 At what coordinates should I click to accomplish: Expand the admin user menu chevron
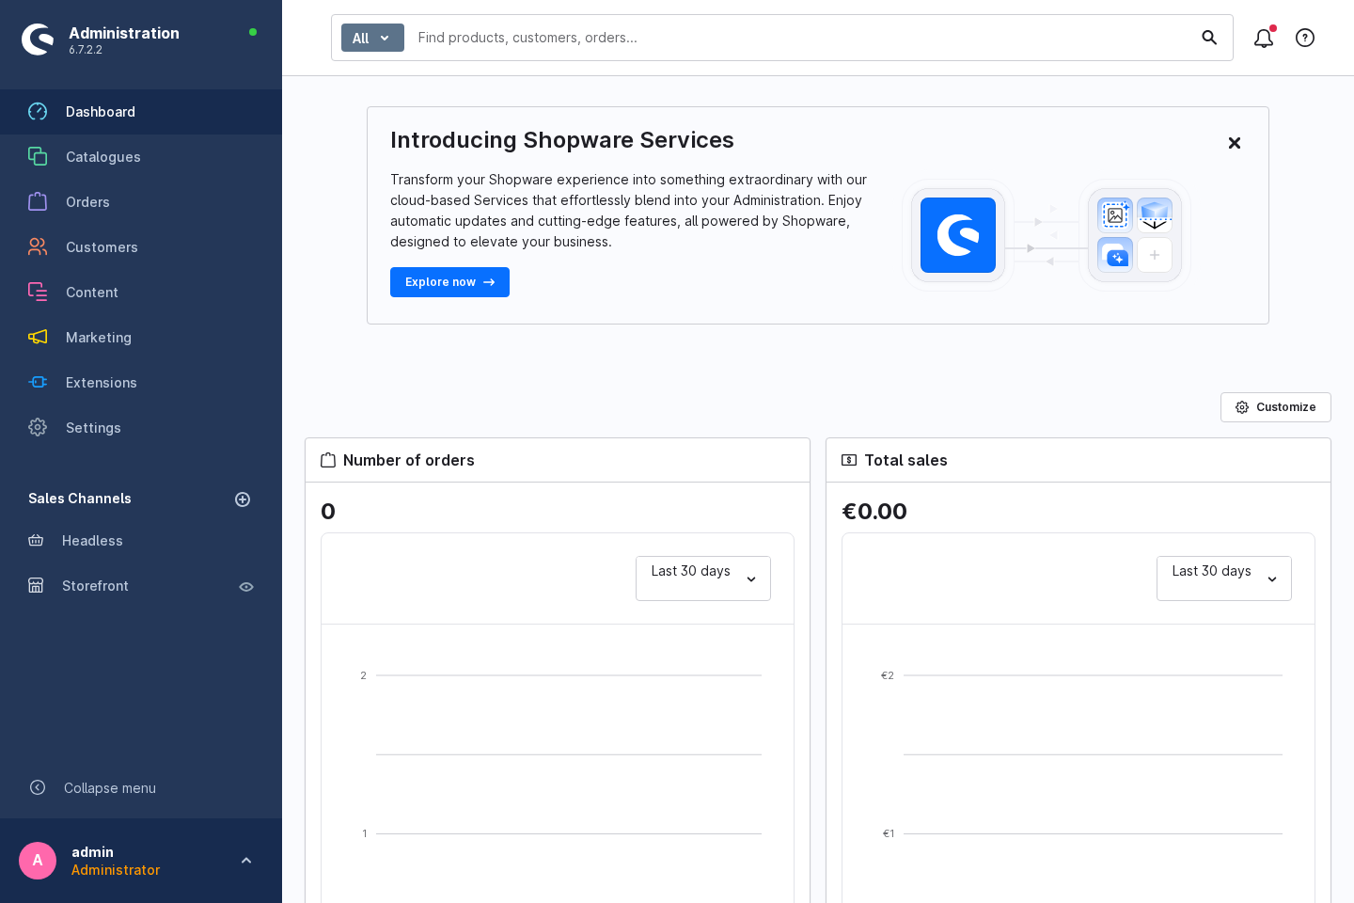click(x=246, y=861)
